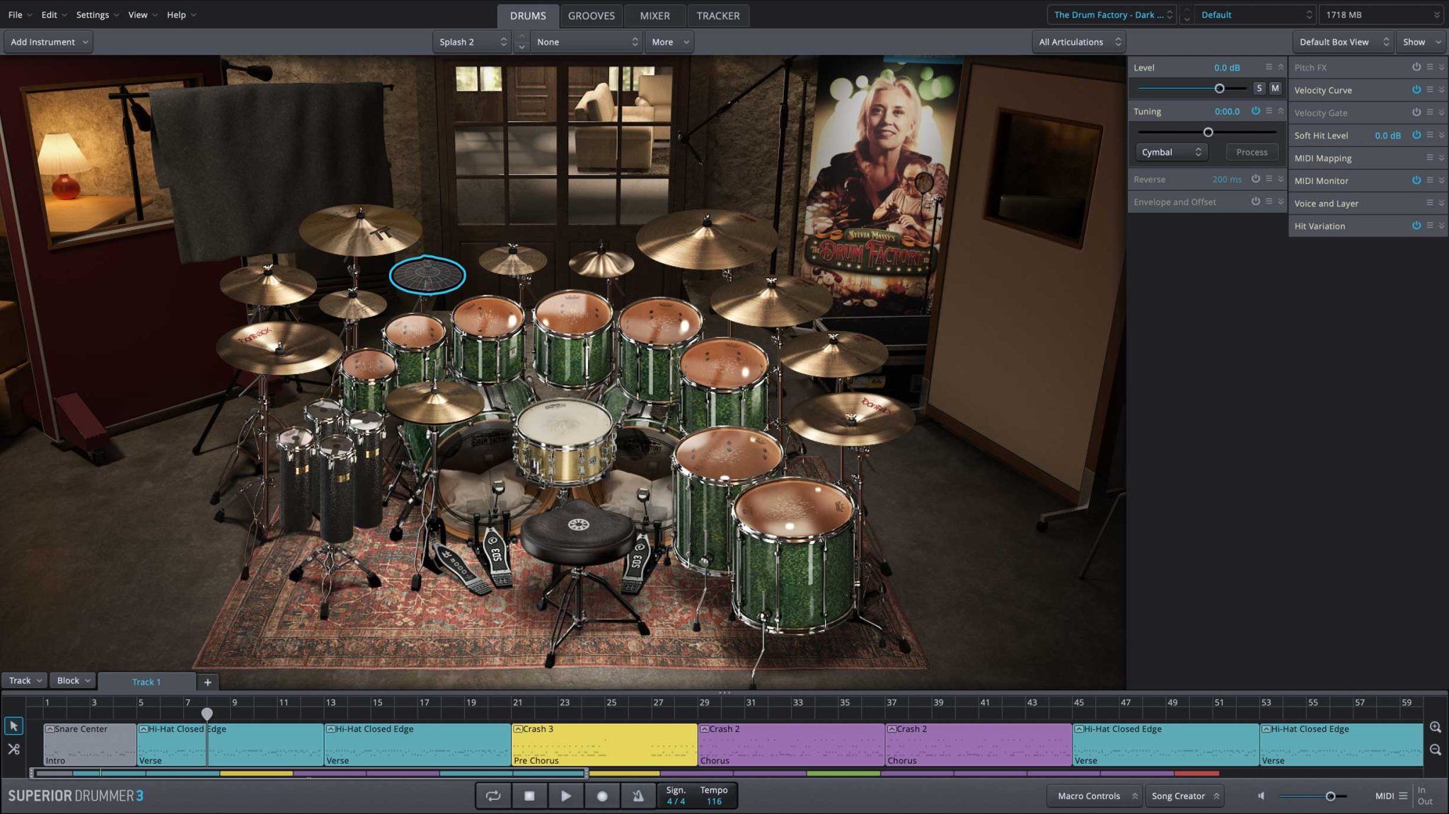Open the Splash 2 instrument dropdown
Image resolution: width=1449 pixels, height=814 pixels.
point(473,42)
